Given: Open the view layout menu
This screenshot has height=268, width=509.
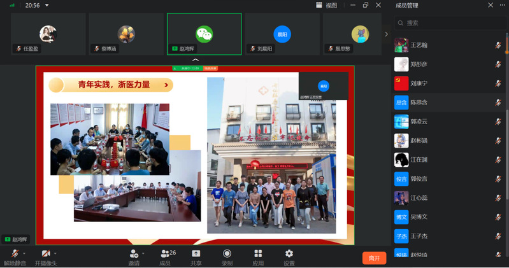Looking at the screenshot, I should (x=327, y=5).
